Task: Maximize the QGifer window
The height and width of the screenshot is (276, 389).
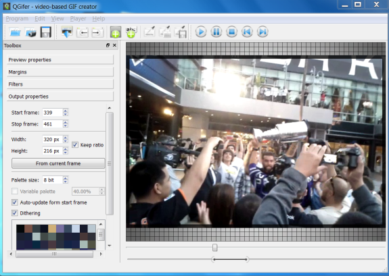Action: pyautogui.click(x=358, y=5)
